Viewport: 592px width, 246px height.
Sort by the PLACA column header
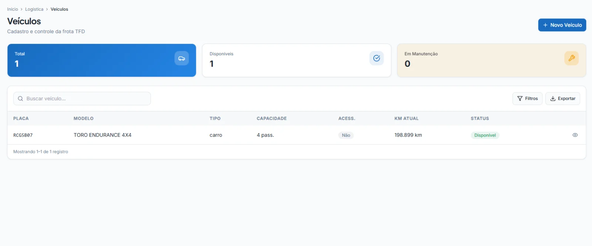click(x=21, y=118)
